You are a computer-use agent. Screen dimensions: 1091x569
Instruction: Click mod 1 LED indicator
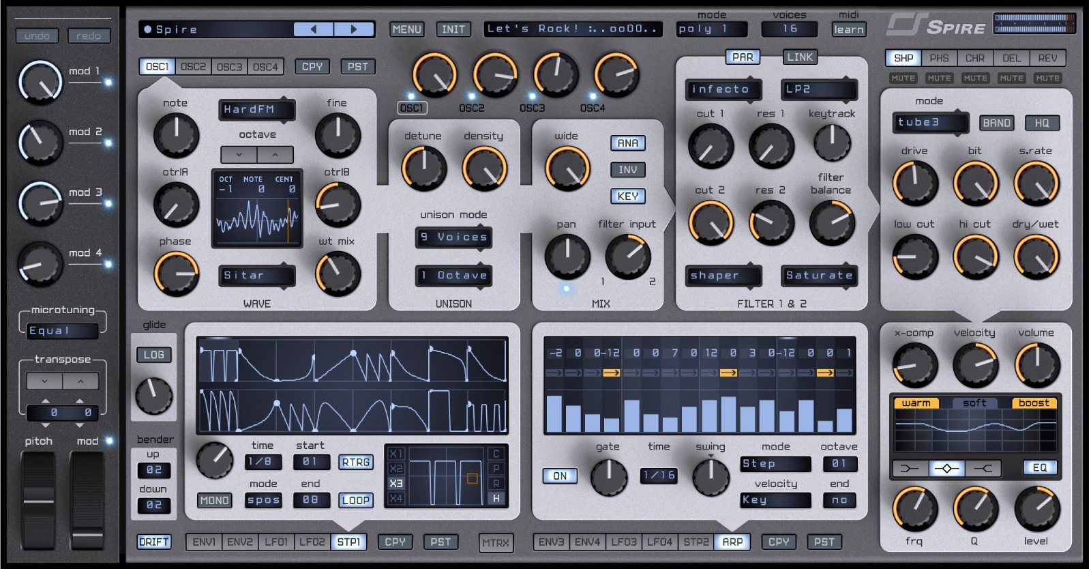pos(108,83)
